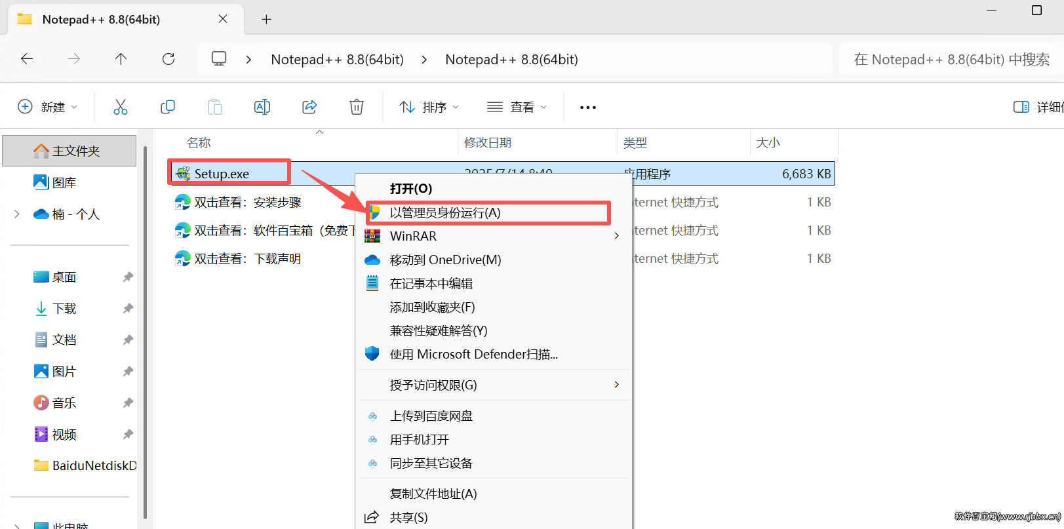Open the Sort options dropdown

pyautogui.click(x=429, y=107)
